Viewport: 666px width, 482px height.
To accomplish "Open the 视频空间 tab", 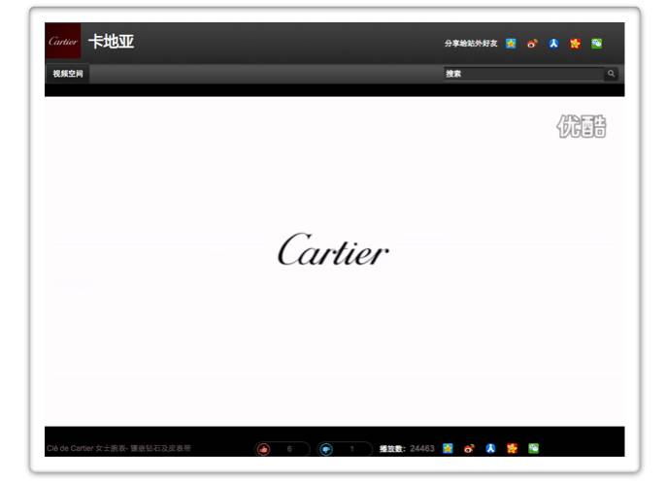I will [68, 74].
